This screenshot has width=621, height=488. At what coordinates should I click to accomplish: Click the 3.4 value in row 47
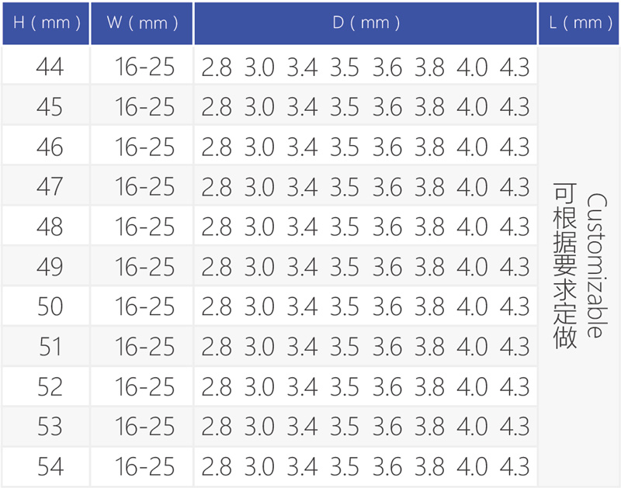[x=302, y=187]
